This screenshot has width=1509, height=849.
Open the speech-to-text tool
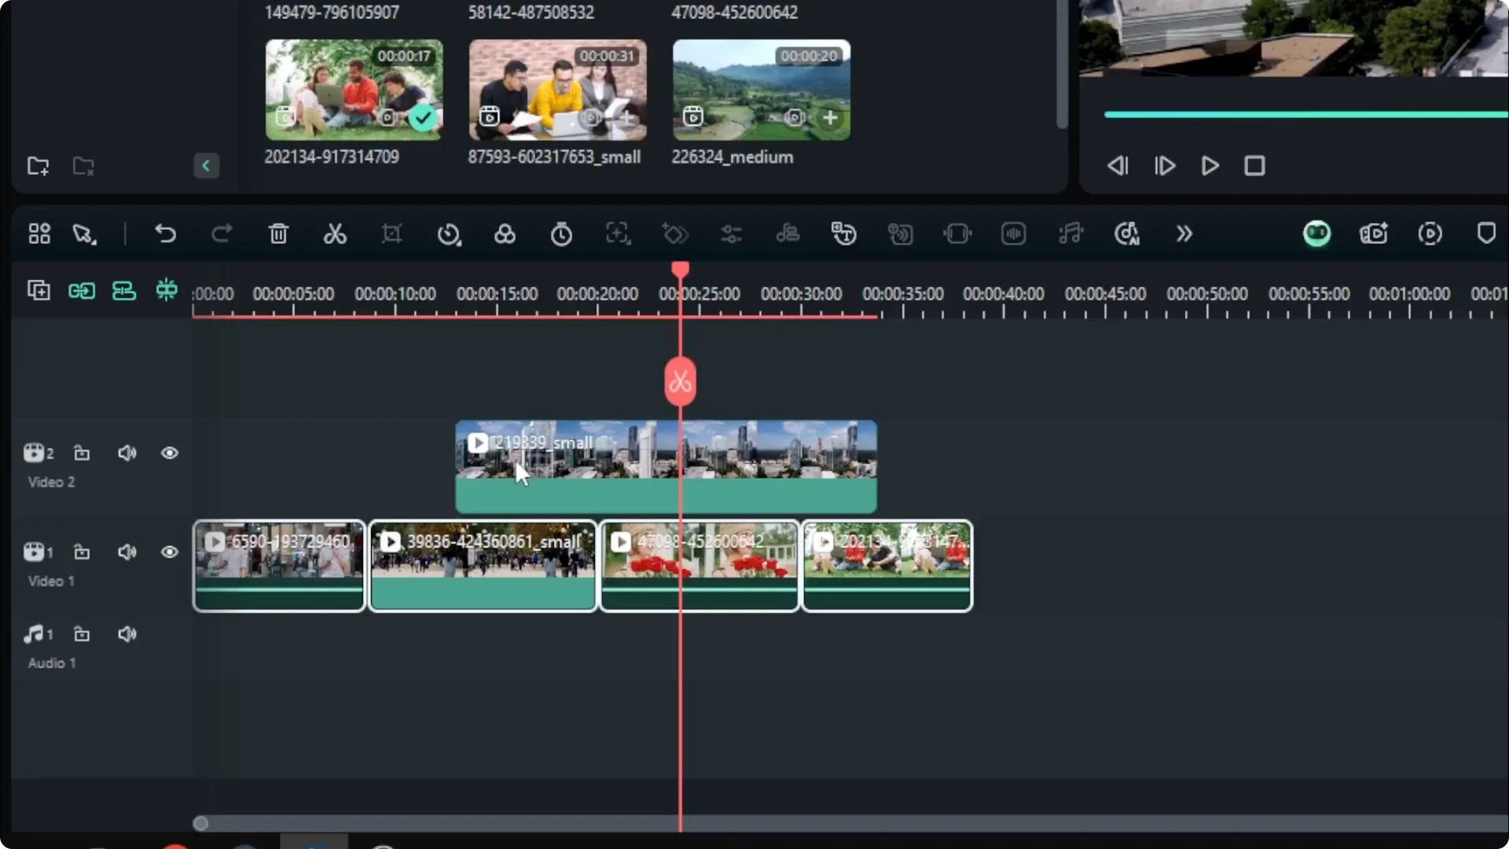pos(843,233)
